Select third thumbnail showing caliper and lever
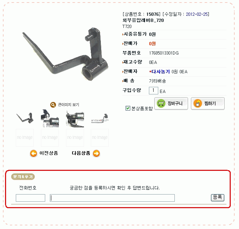This screenshot has width=239, height=229. pos(75,118)
